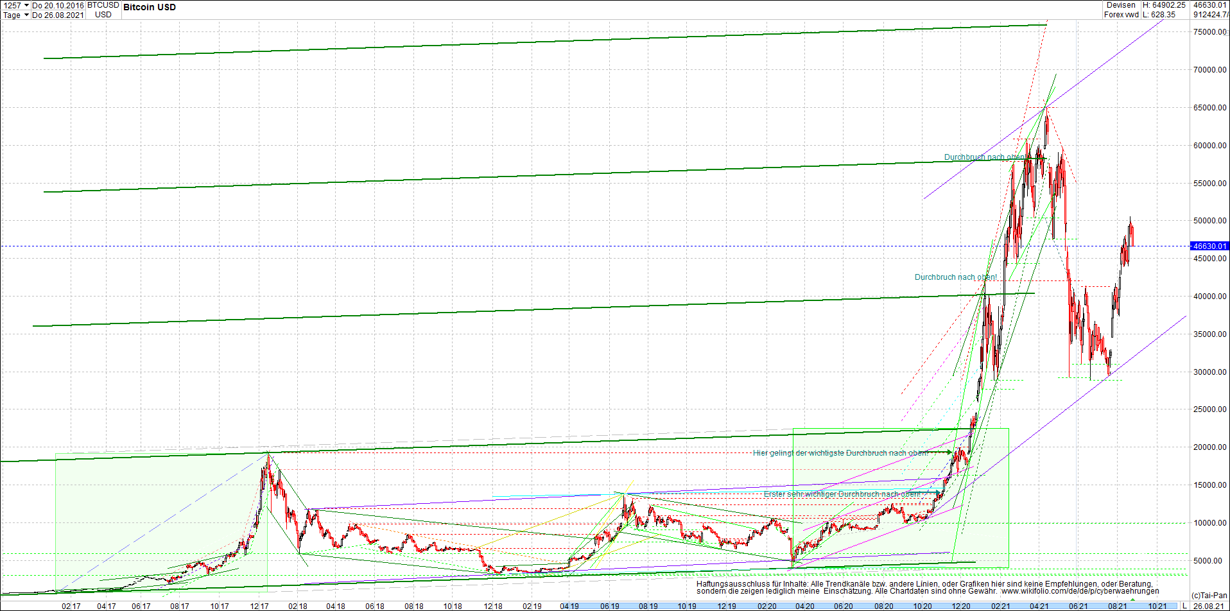Click 'Durchbruch nach oben' annotation near 58000
The image size is (1230, 611).
click(x=985, y=157)
